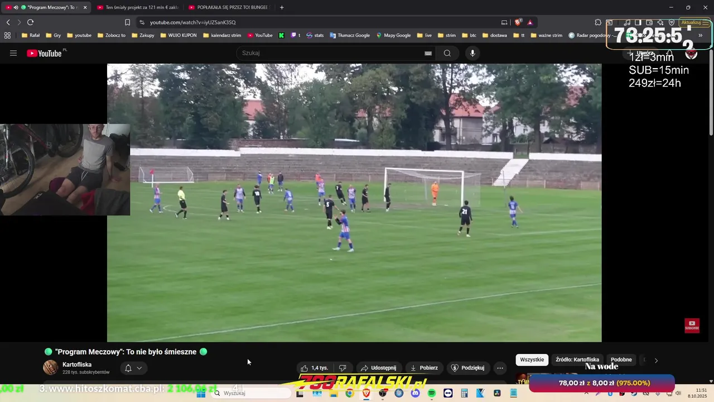Open more actions three-dot menu under video
Image resolution: width=714 pixels, height=402 pixels.
500,368
